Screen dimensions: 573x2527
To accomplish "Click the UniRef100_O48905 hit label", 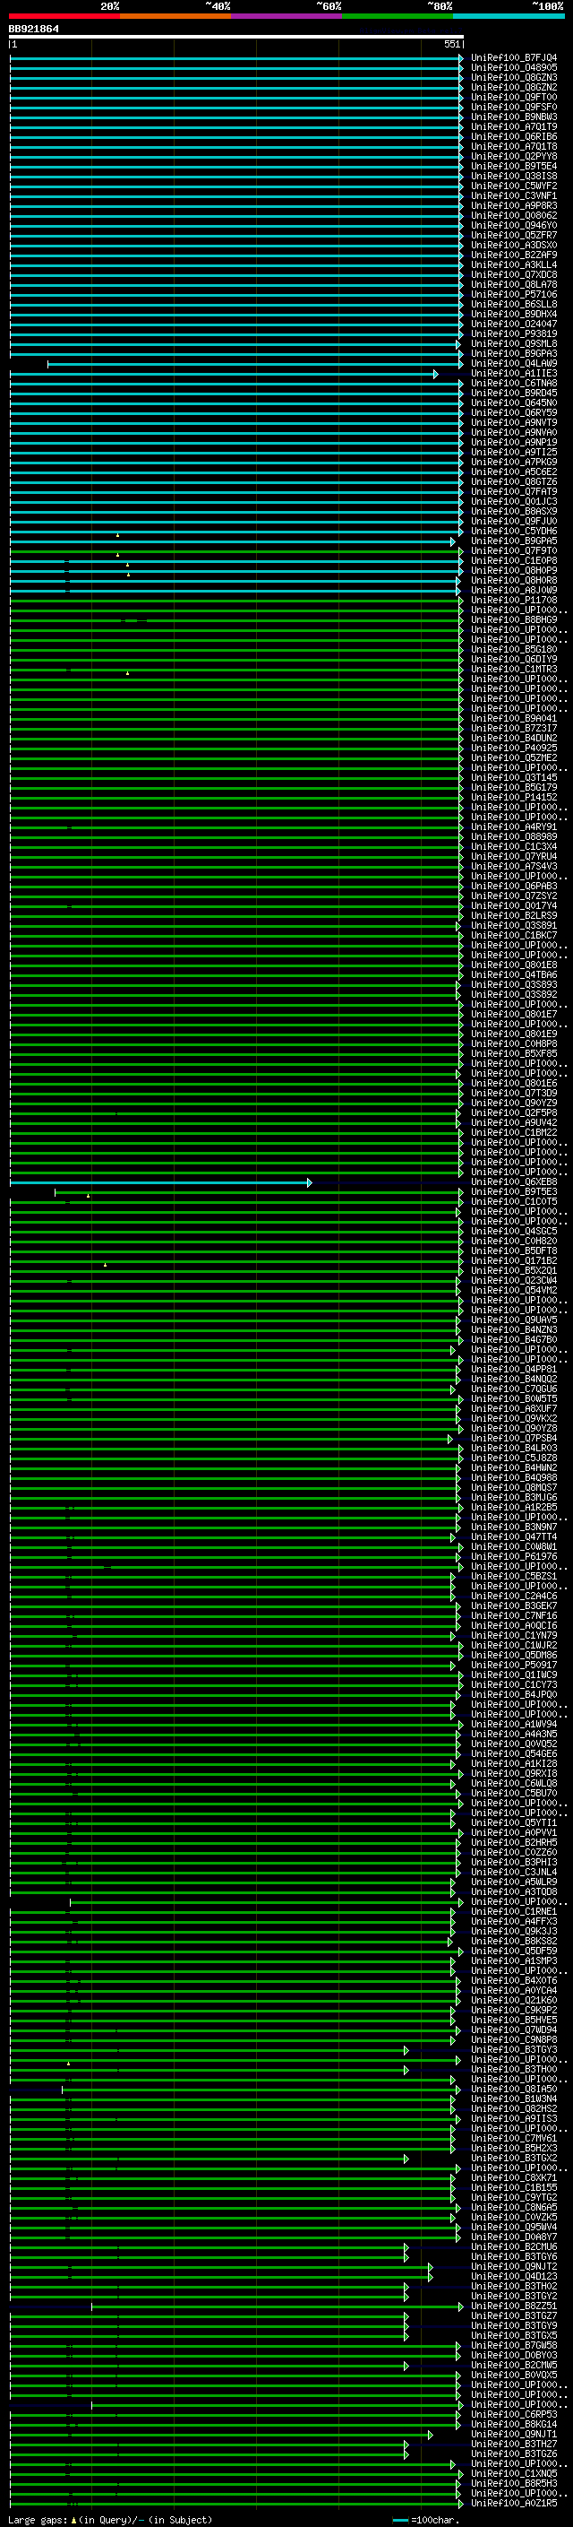I will (514, 68).
